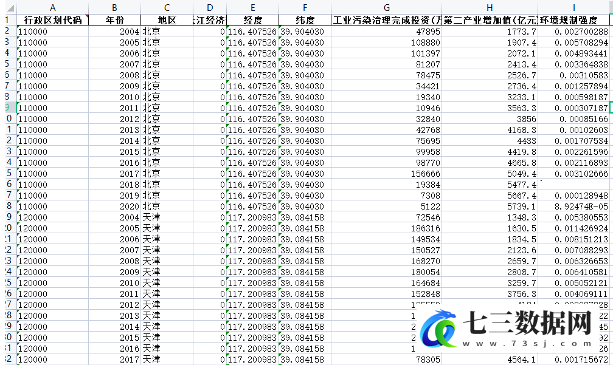Screen dimensions: 613x365
Task: Select column H header
Action: [x=490, y=8]
